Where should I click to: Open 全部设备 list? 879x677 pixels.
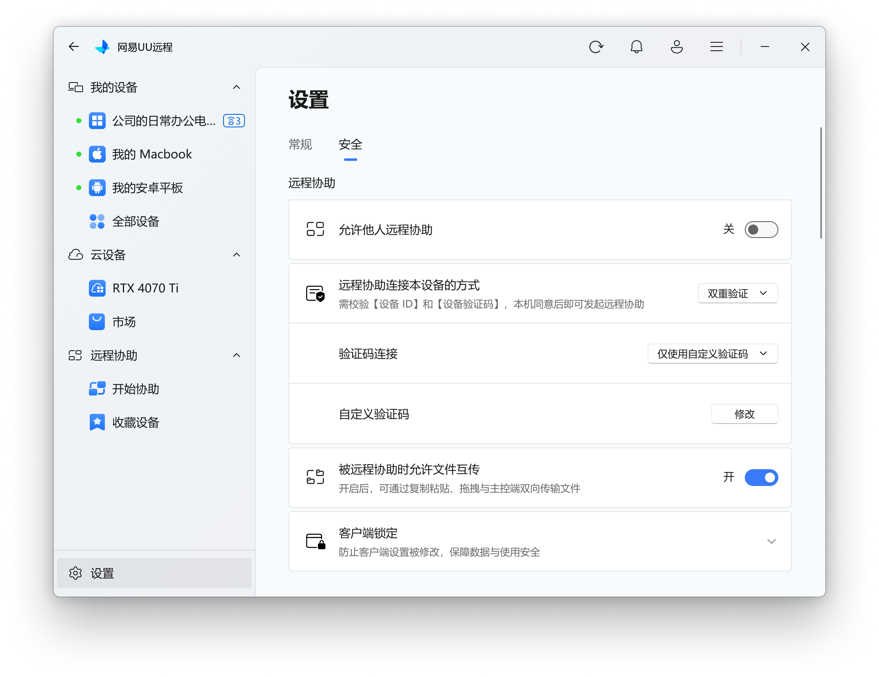coord(154,221)
